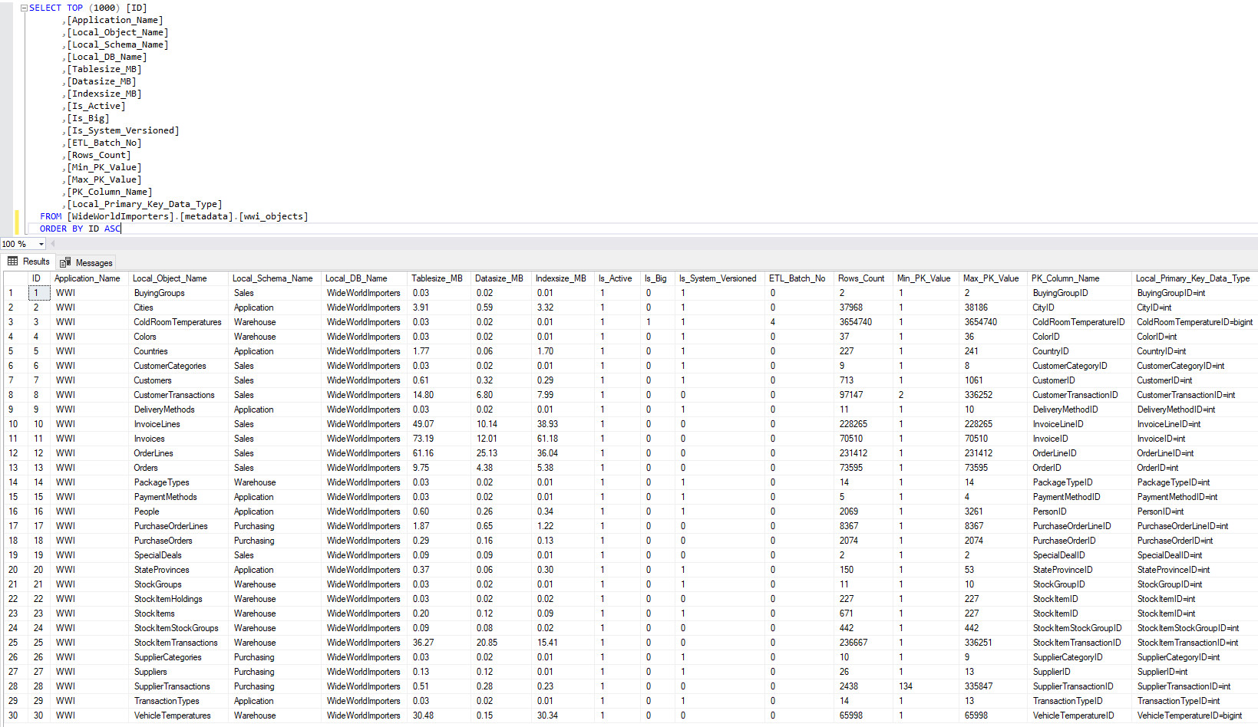Click the CustomerTransactions object name cell
This screenshot has height=727, width=1258.
(178, 395)
